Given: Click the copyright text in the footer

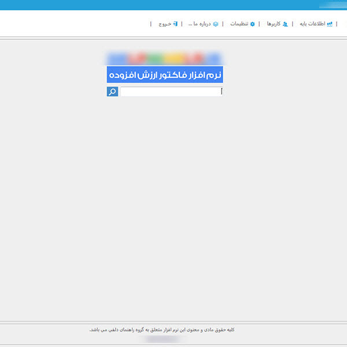Looking at the screenshot, I should click(162, 330).
